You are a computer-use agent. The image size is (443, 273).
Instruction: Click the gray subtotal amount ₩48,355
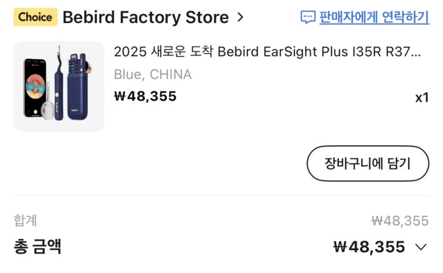coord(399,221)
